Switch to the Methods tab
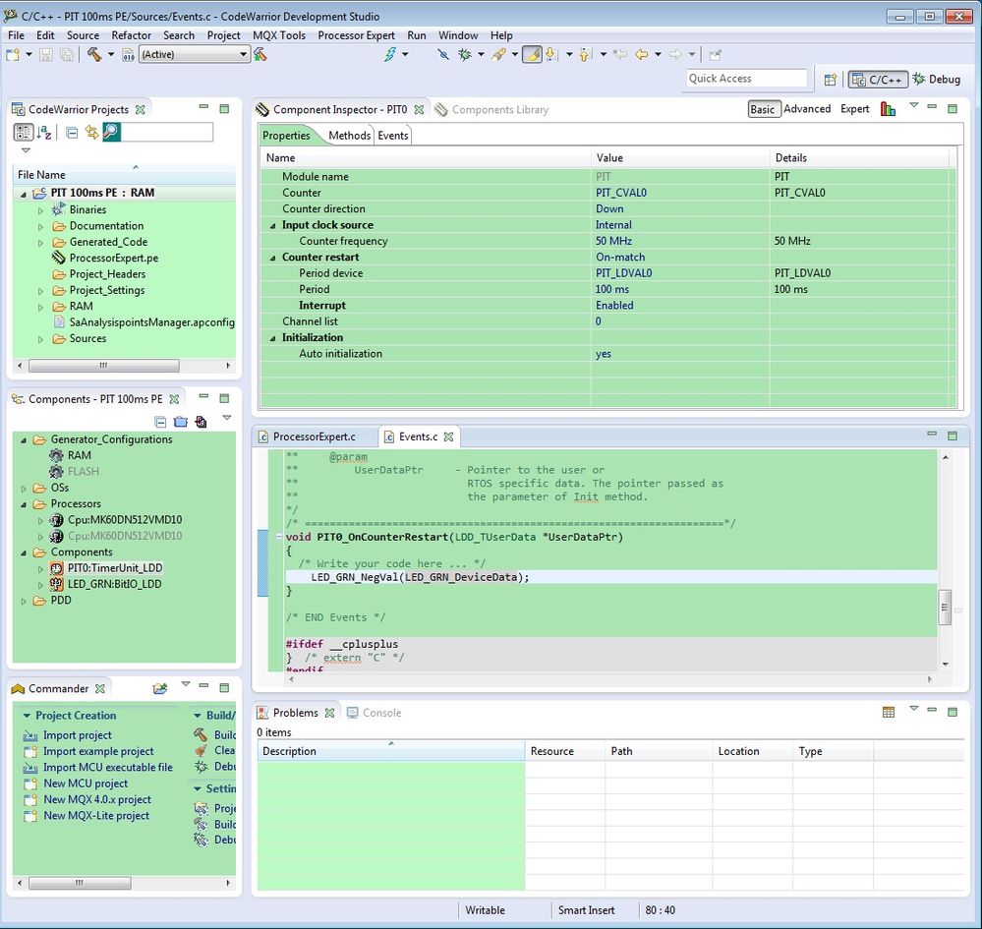The width and height of the screenshot is (982, 929). click(349, 136)
